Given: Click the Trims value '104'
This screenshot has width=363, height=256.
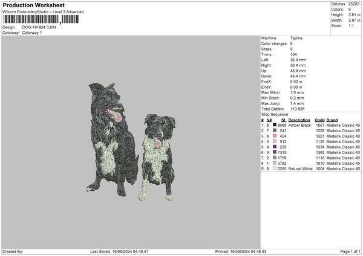Looking at the screenshot, I should [x=293, y=54].
